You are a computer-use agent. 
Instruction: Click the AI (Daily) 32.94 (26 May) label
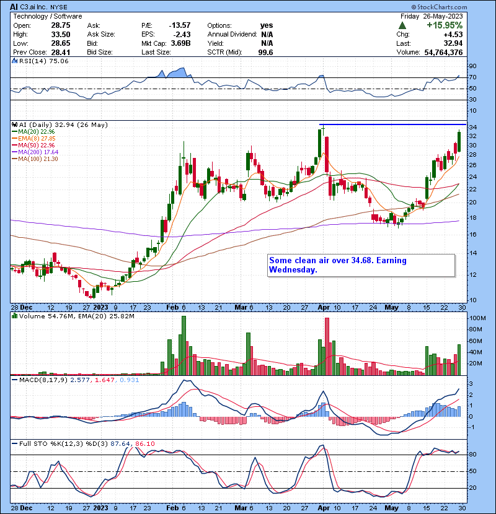(63, 124)
